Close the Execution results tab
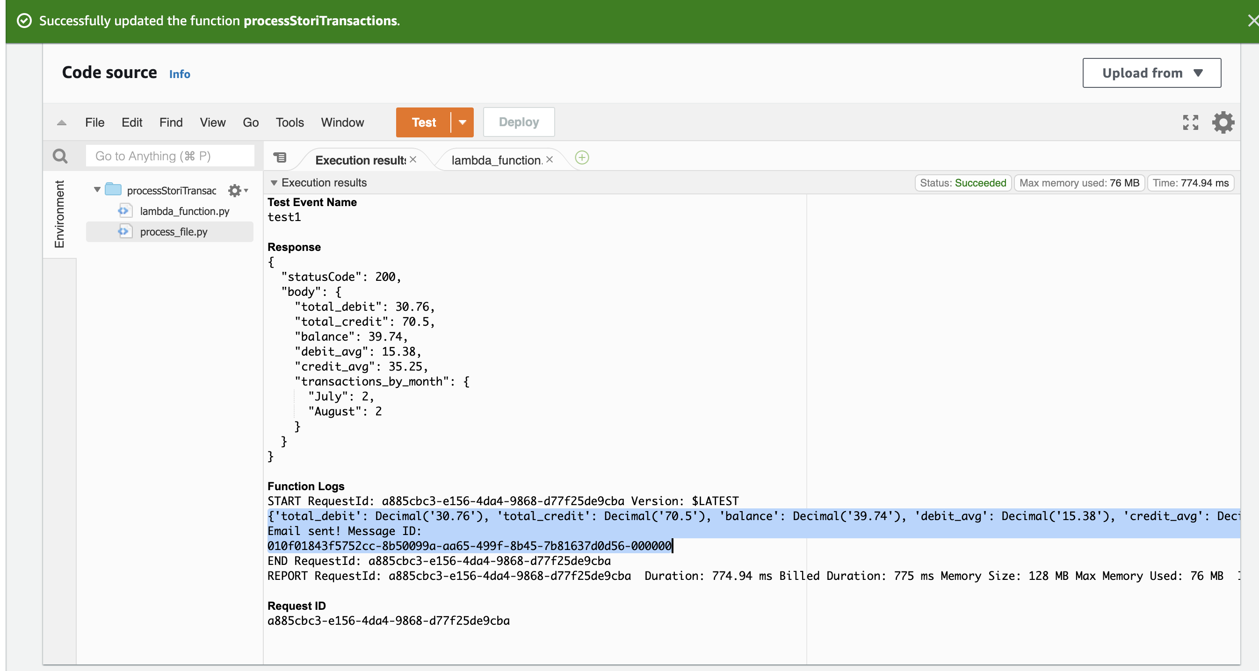 413,159
